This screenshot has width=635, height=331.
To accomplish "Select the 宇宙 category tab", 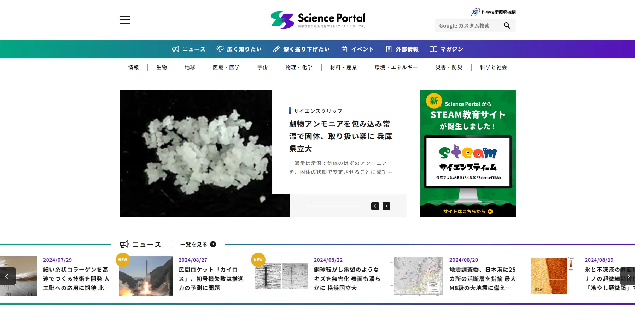I will pyautogui.click(x=262, y=67).
